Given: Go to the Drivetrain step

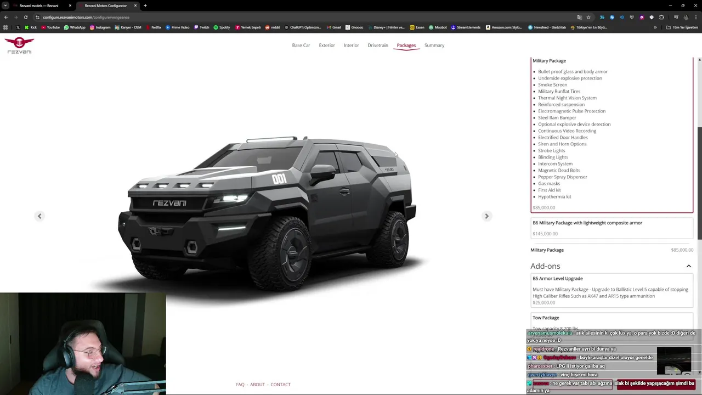Looking at the screenshot, I should point(378,46).
